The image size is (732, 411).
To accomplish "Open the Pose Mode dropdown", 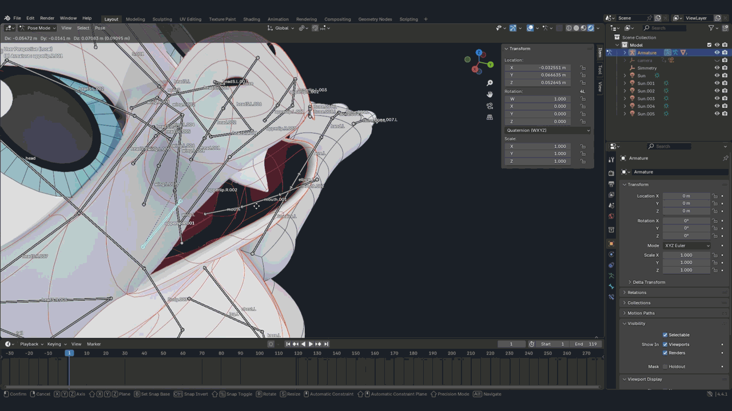I will coord(38,28).
